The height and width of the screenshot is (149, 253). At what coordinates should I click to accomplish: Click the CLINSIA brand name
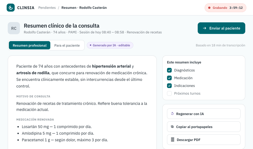[x=26, y=8]
